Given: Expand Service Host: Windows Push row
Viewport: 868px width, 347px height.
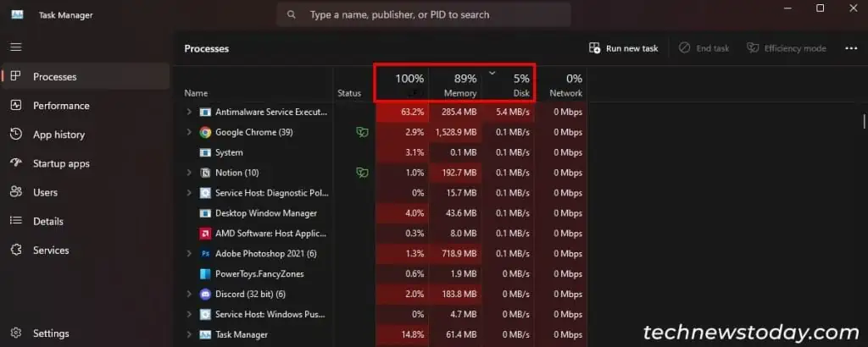Looking at the screenshot, I should click(x=189, y=314).
